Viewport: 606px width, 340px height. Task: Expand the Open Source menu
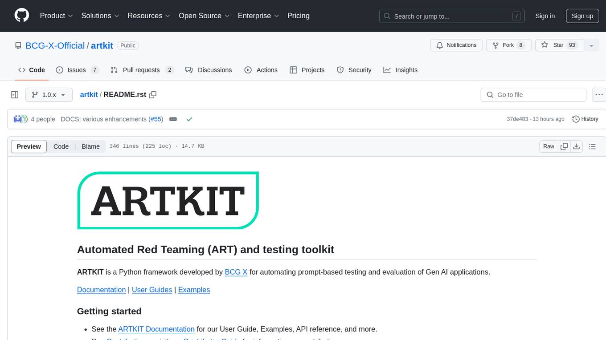click(x=204, y=16)
